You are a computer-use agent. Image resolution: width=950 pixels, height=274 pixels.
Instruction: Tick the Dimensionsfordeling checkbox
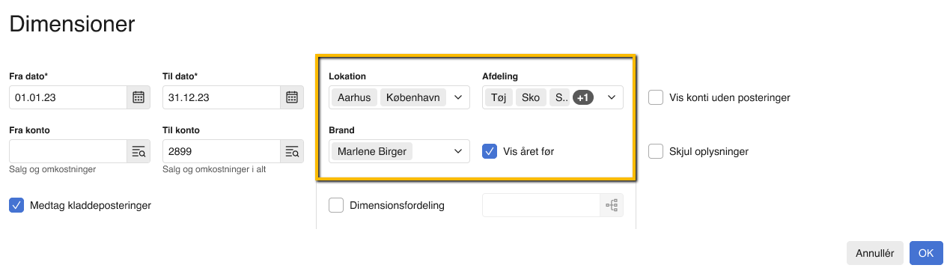coord(336,205)
